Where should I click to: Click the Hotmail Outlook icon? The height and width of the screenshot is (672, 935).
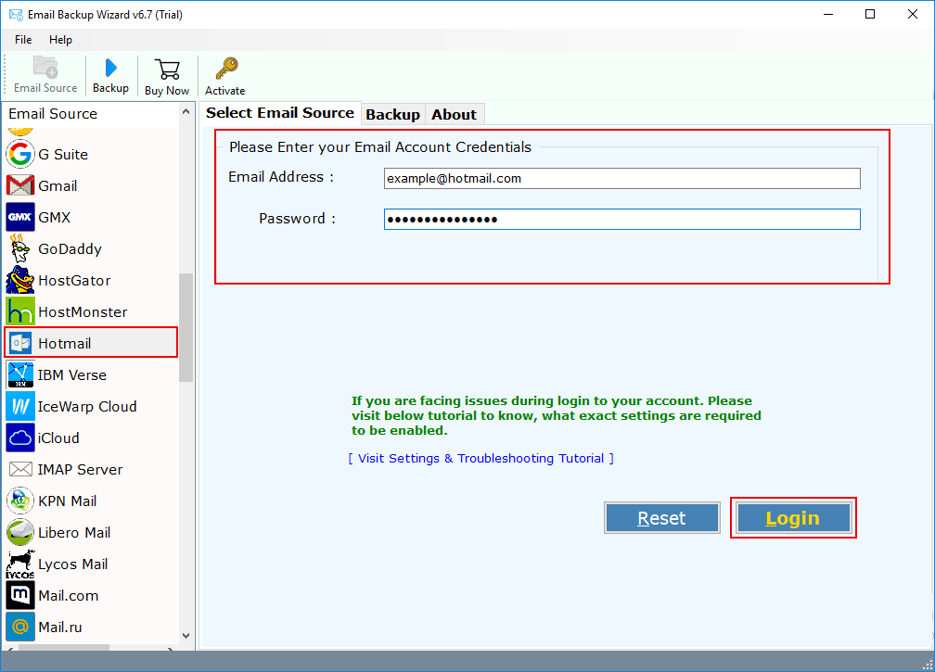pos(20,343)
